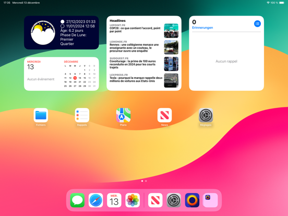Image resolution: width=288 pixels, height=216 pixels.
Task: Open the Settings gear in the dock
Action: pos(174,200)
